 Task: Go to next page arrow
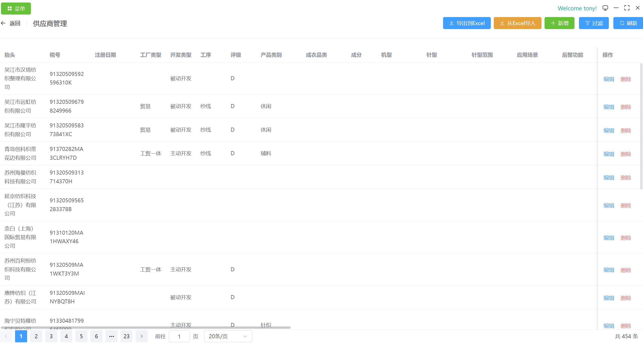click(x=142, y=336)
